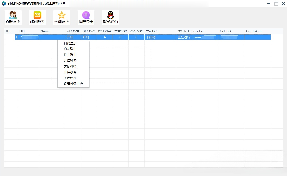Open the 邮件群发 email blast tool
Viewport: 287px width, 176px height.
pyautogui.click(x=37, y=17)
